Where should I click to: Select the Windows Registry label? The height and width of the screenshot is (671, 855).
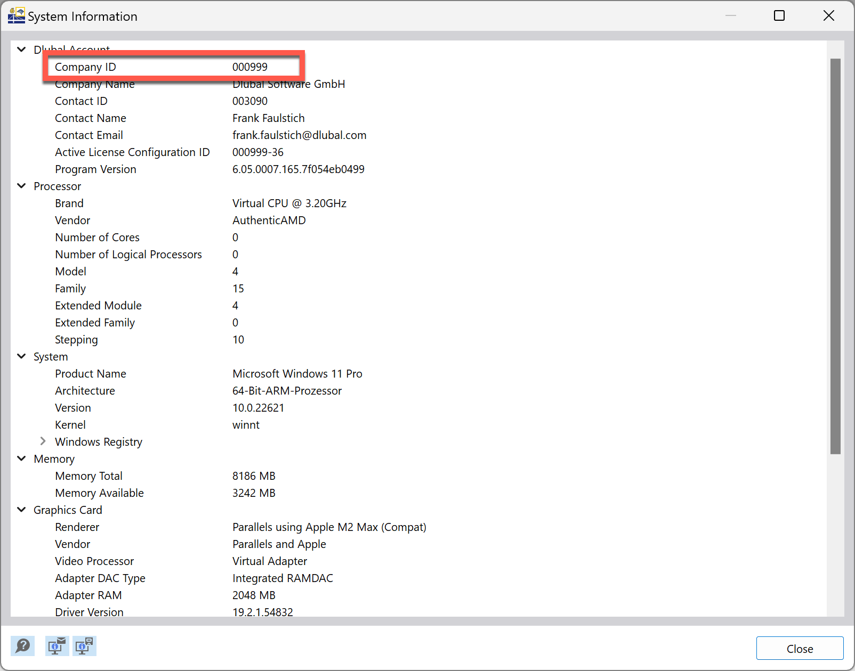[99, 442]
